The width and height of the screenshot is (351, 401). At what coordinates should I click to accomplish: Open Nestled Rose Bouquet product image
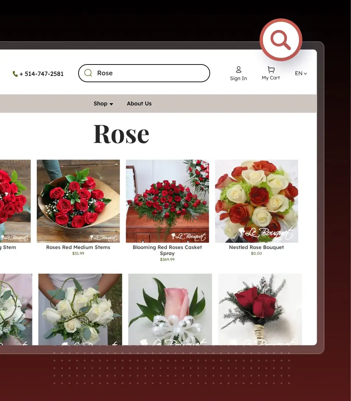[256, 201]
